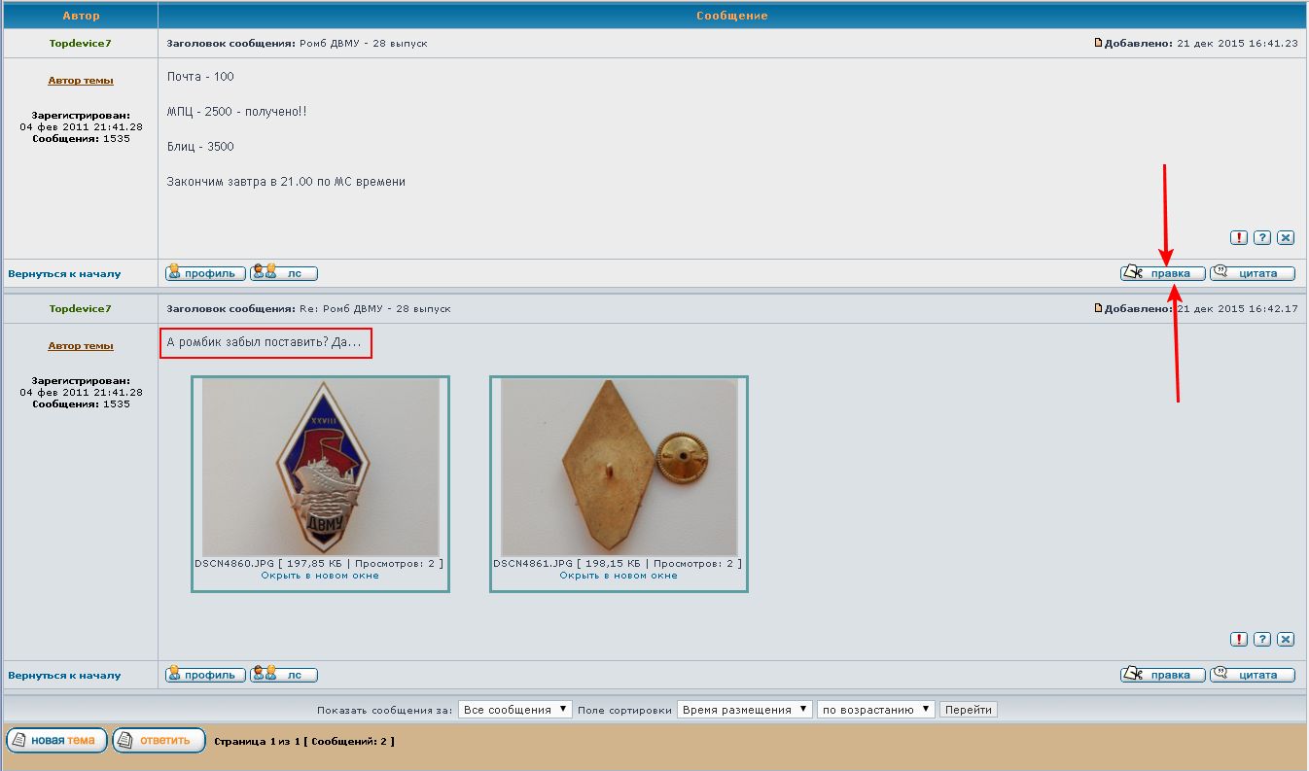Click the 'новая тема' button
This screenshot has height=771, width=1309.
click(56, 741)
